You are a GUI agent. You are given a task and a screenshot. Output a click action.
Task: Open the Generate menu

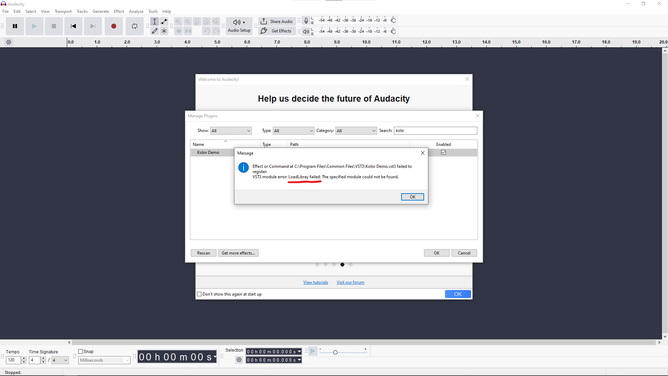[x=101, y=11]
